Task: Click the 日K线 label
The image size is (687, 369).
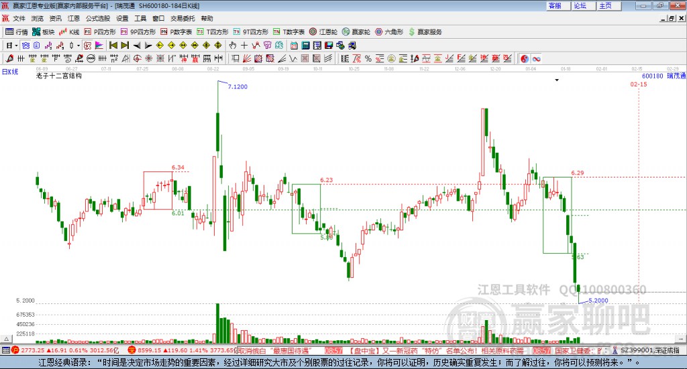Action: point(10,72)
